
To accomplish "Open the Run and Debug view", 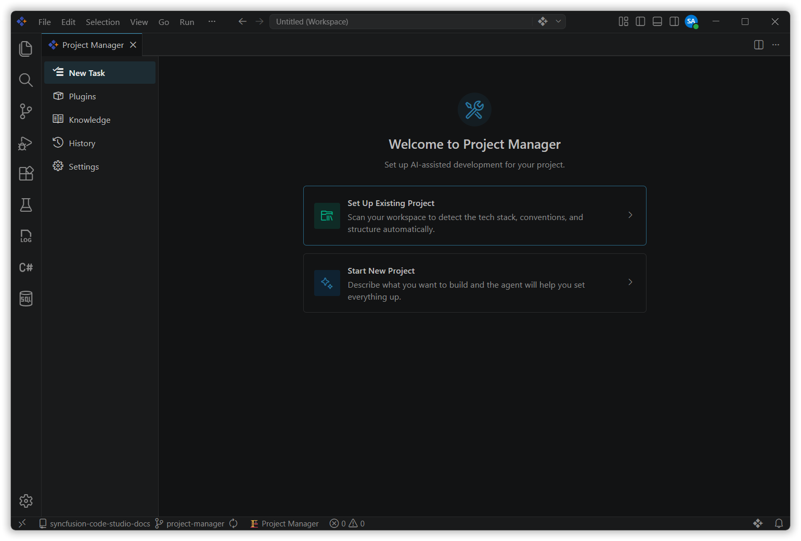I will (x=25, y=143).
